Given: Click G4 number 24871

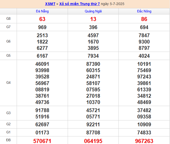Looking at the screenshot, I should coord(93,77).
